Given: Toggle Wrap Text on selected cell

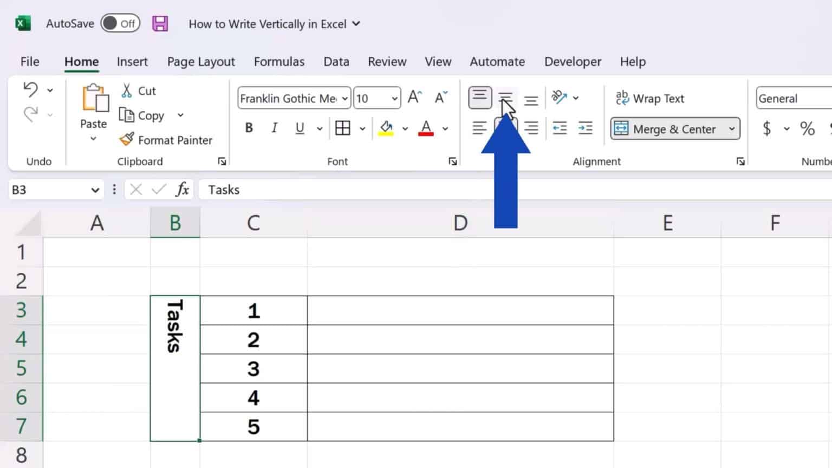Looking at the screenshot, I should coord(650,99).
